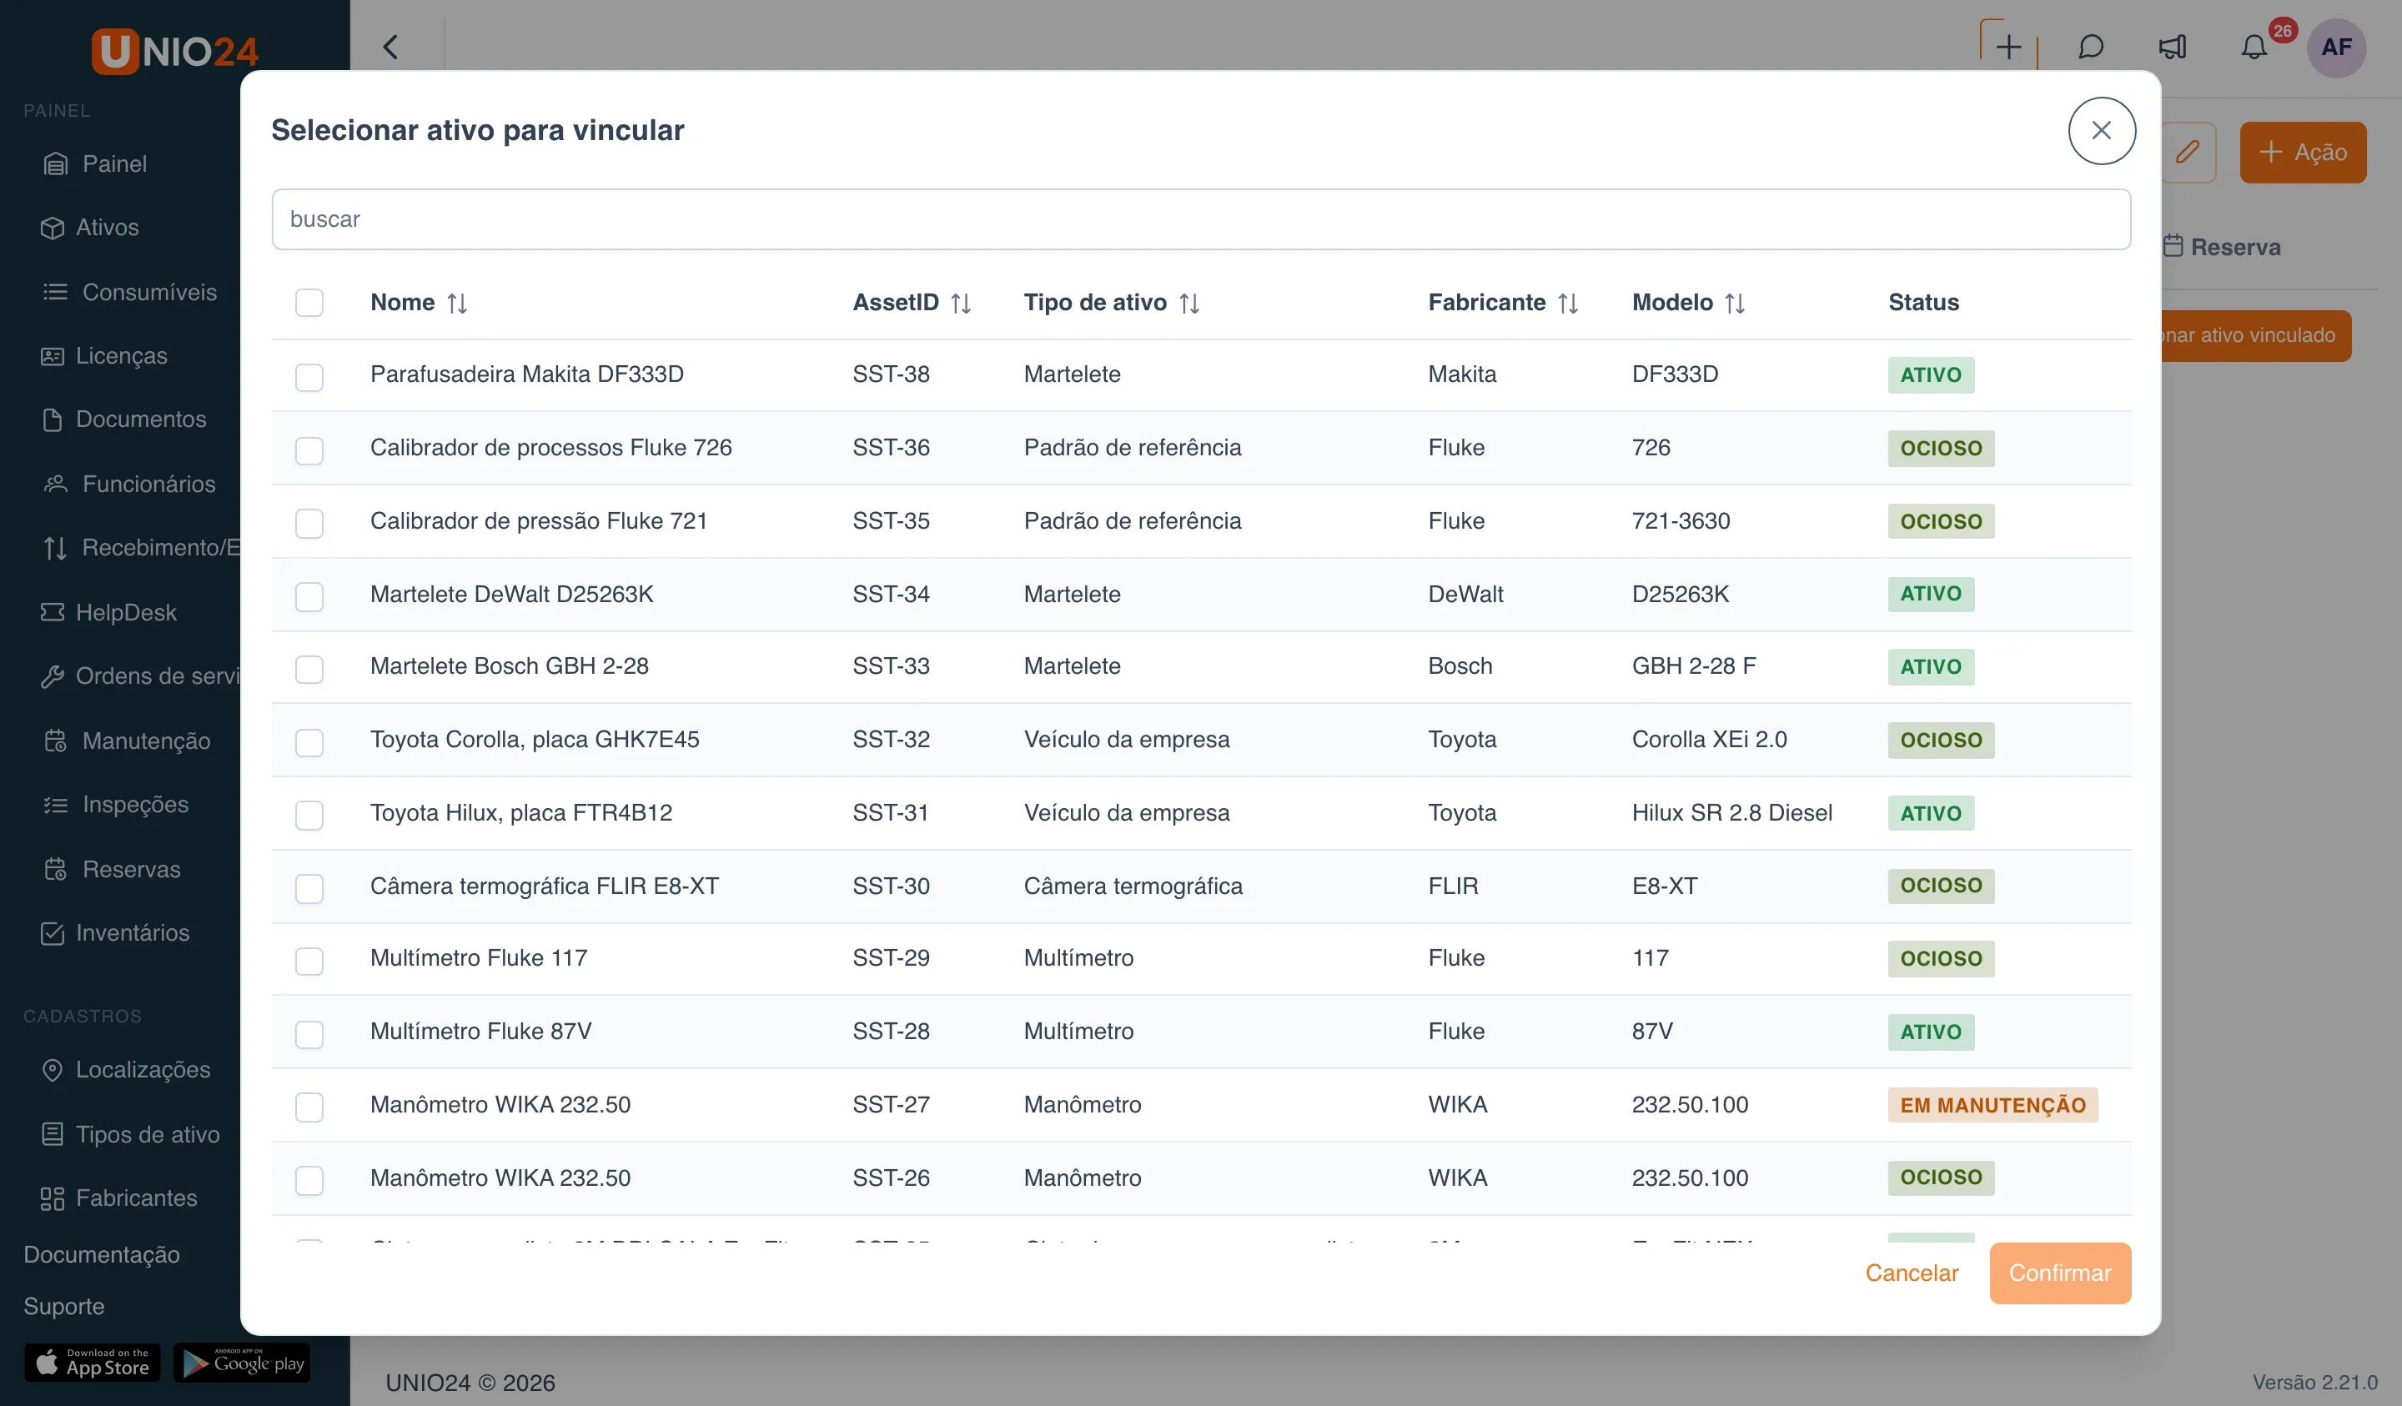Click the back chevron in top bar
Image resolution: width=2402 pixels, height=1406 pixels.
point(391,47)
